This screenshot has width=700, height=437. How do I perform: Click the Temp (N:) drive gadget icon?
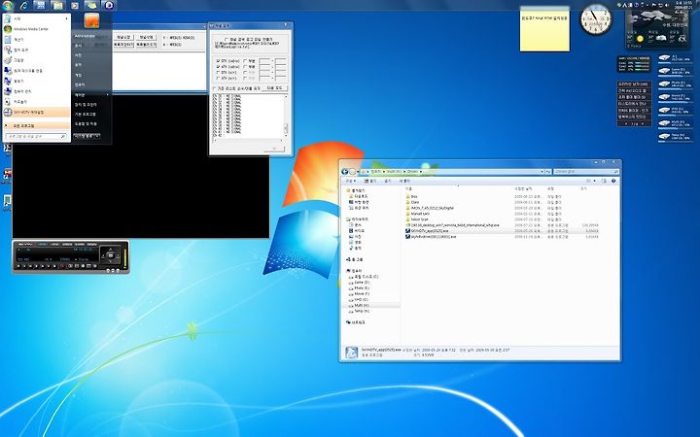[x=665, y=137]
